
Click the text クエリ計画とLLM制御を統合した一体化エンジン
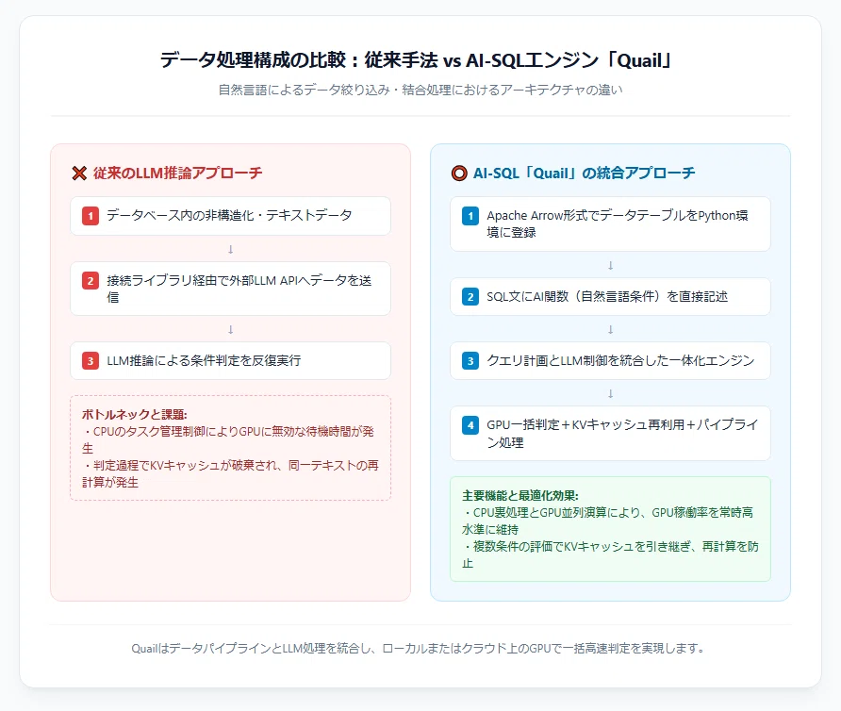pyautogui.click(x=620, y=360)
